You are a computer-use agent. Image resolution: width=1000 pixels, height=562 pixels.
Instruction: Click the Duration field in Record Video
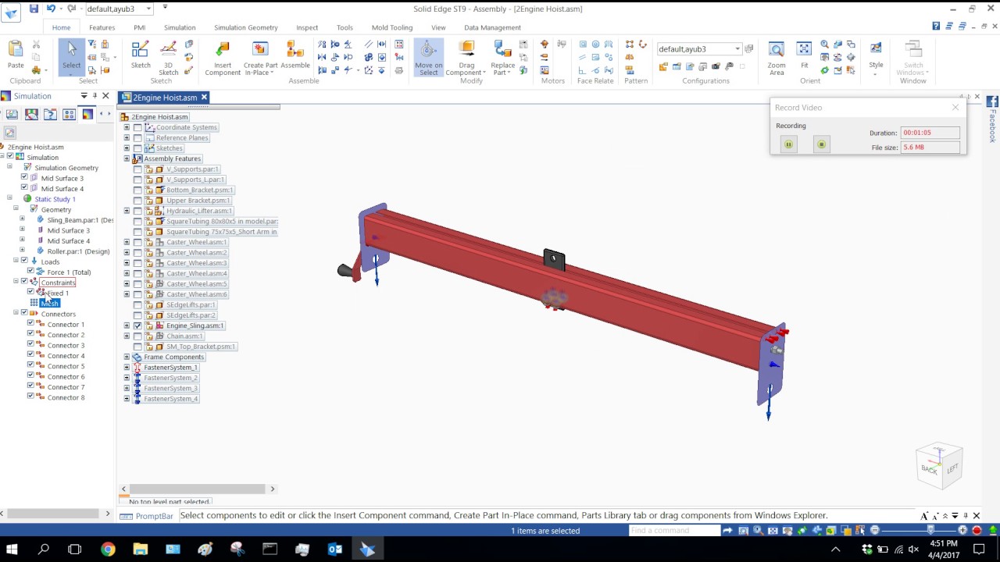930,133
